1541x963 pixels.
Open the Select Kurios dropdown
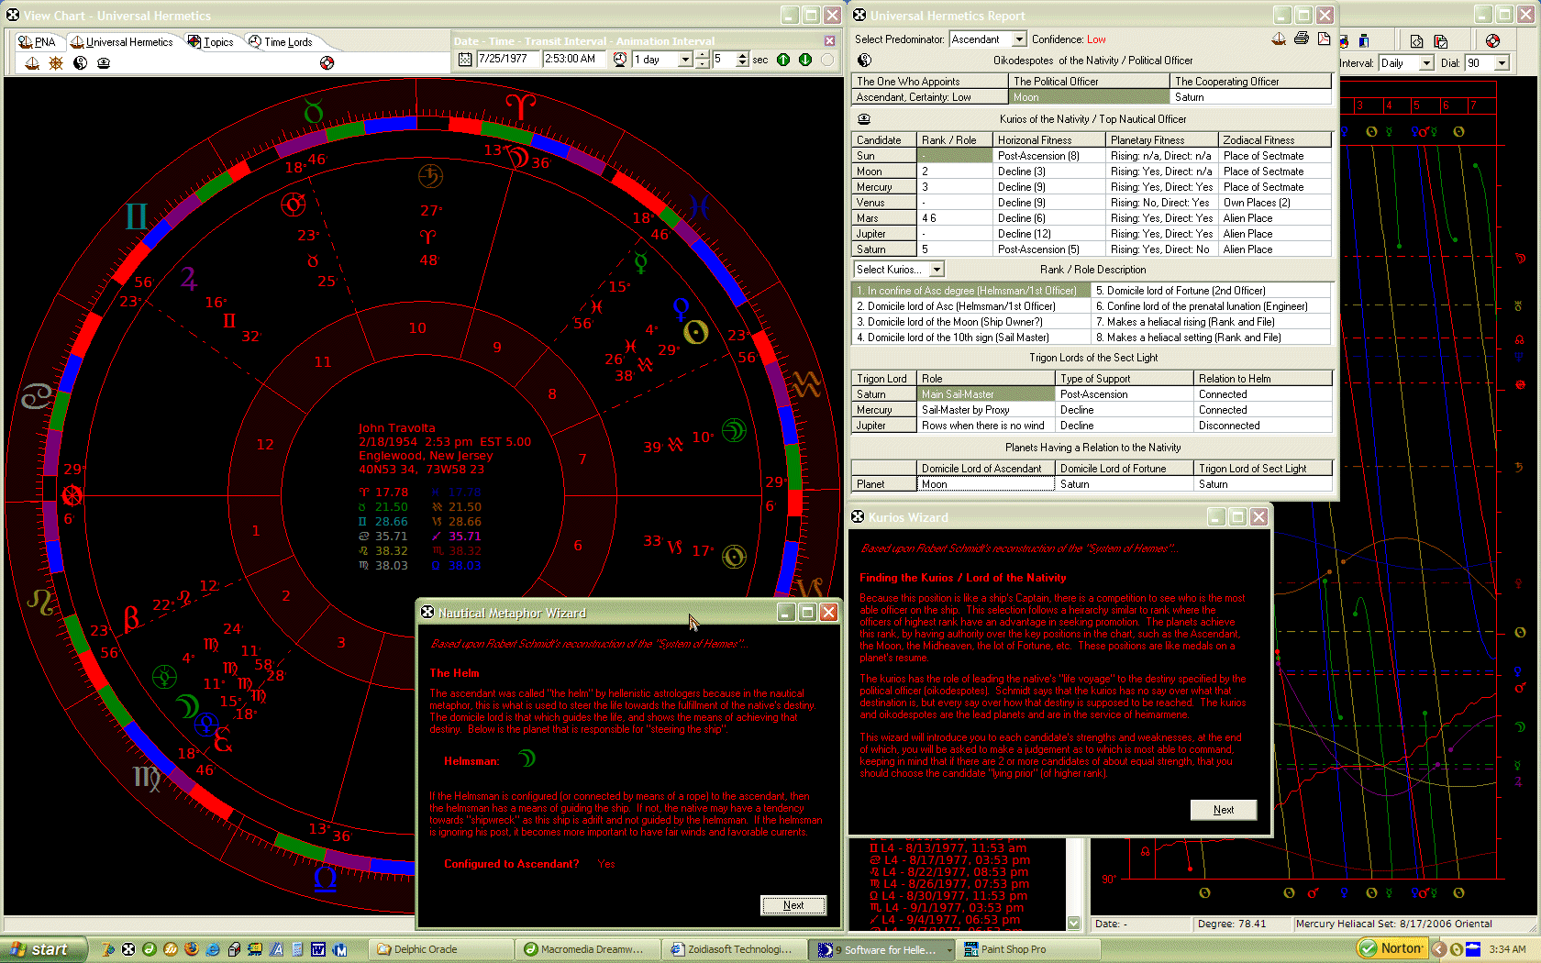(937, 270)
